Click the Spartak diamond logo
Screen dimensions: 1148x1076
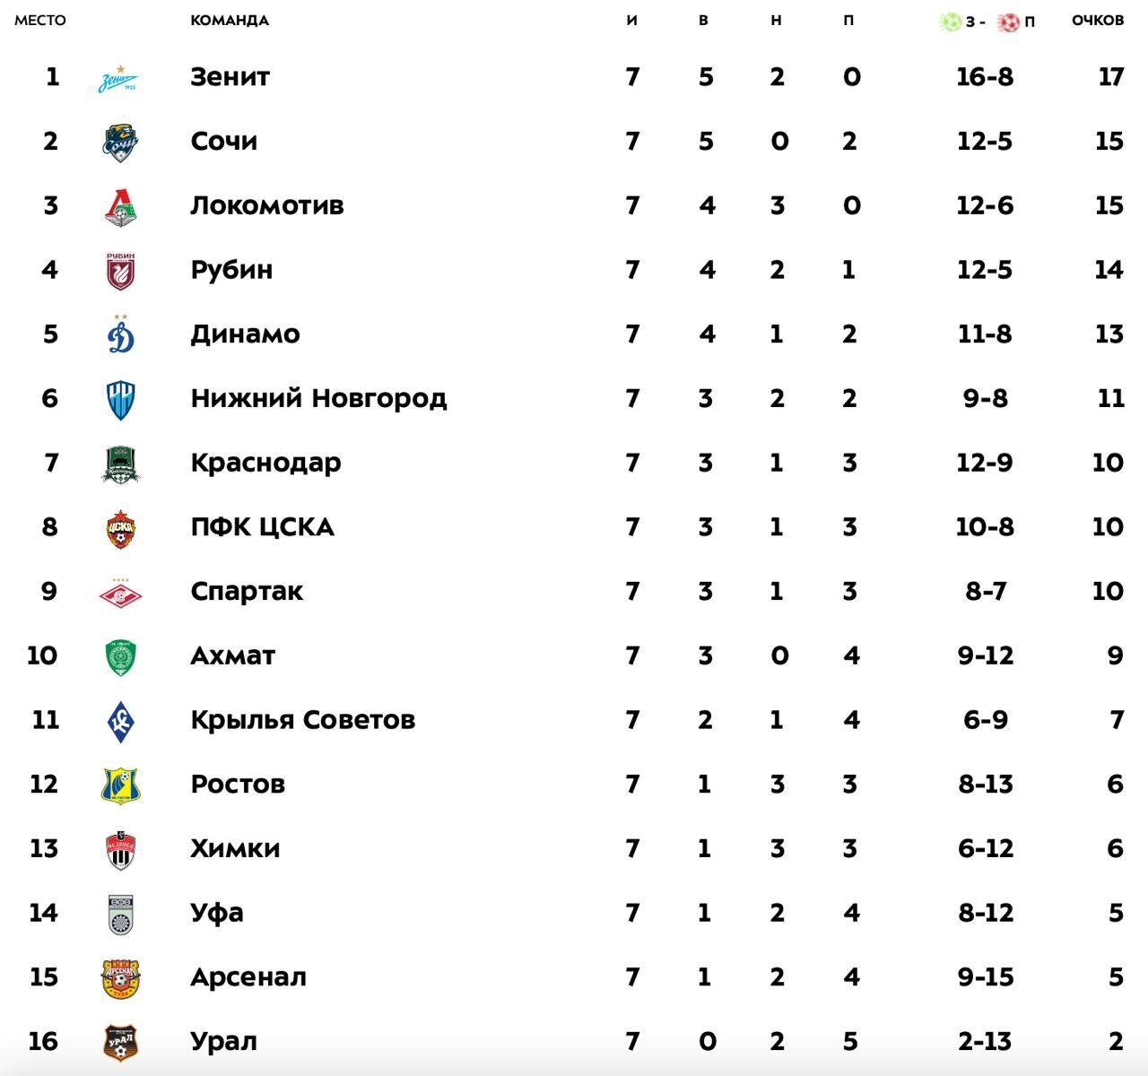point(120,593)
